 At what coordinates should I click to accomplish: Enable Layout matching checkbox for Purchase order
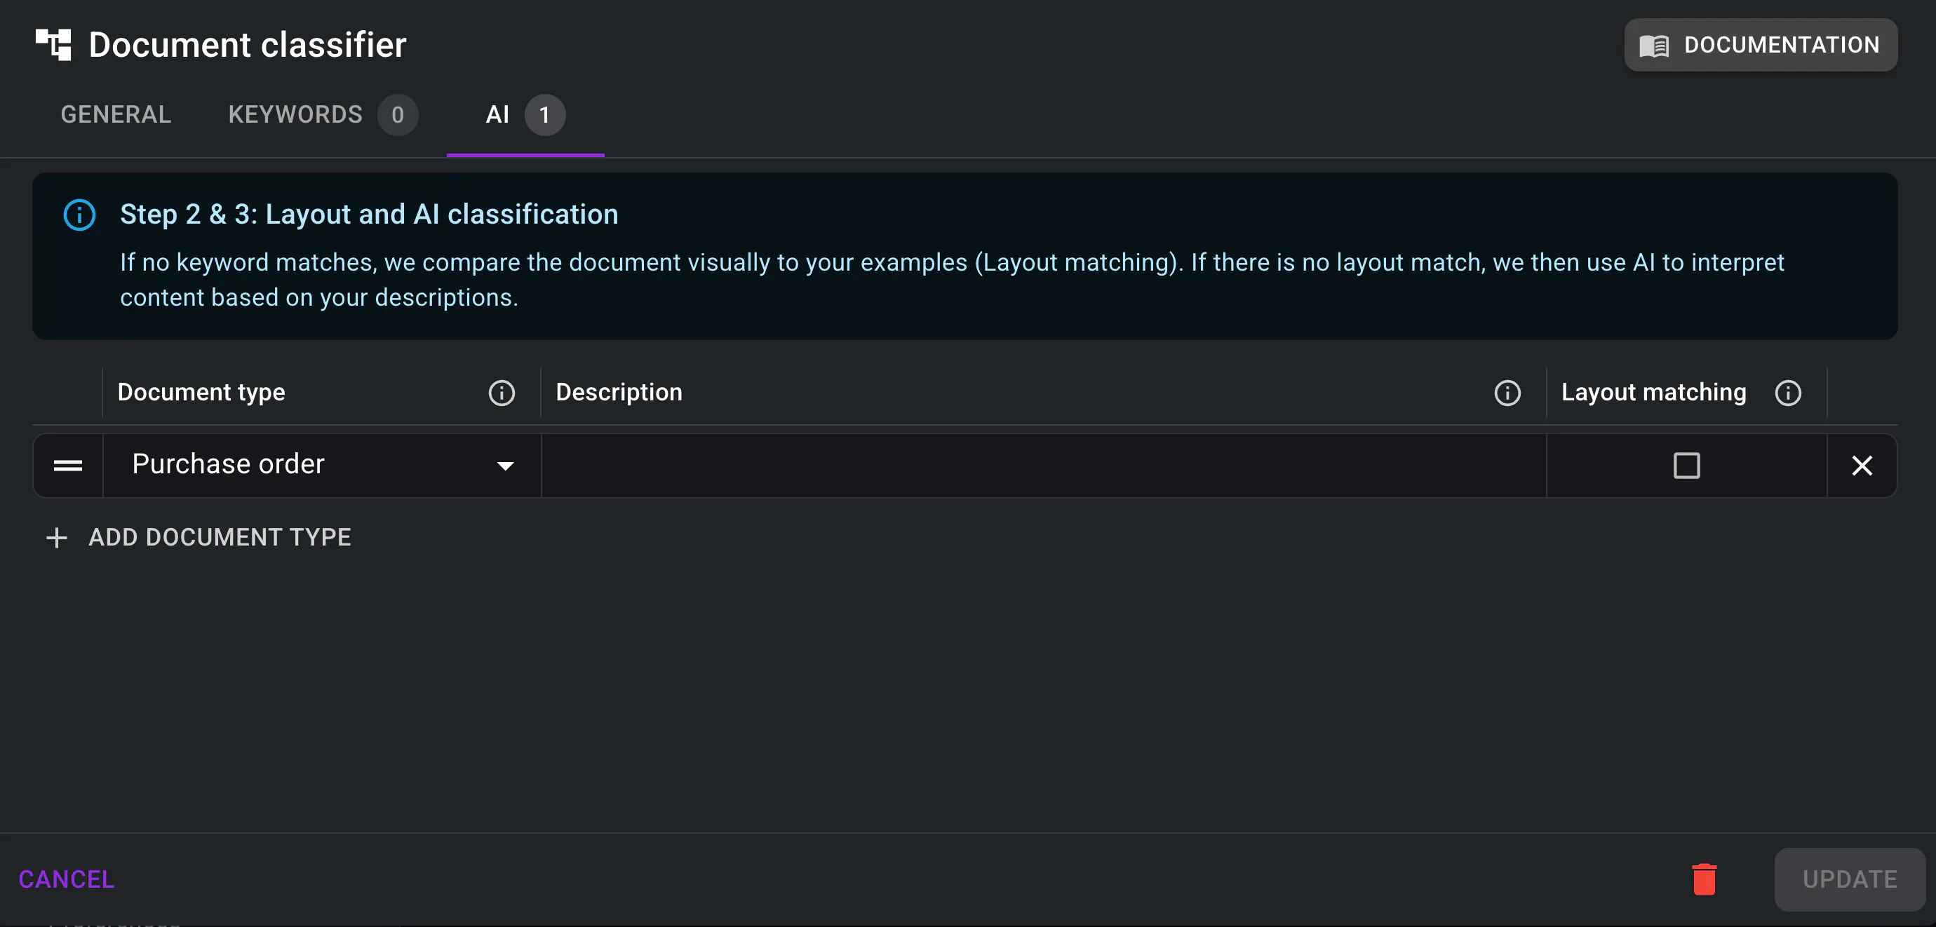click(x=1686, y=466)
